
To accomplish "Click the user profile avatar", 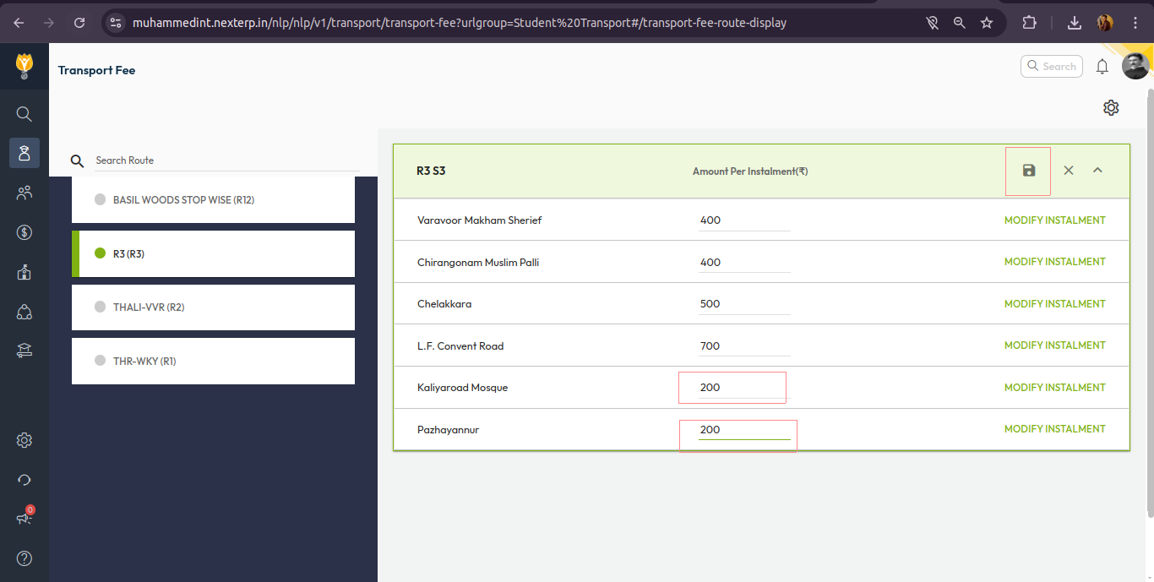I will coord(1135,67).
